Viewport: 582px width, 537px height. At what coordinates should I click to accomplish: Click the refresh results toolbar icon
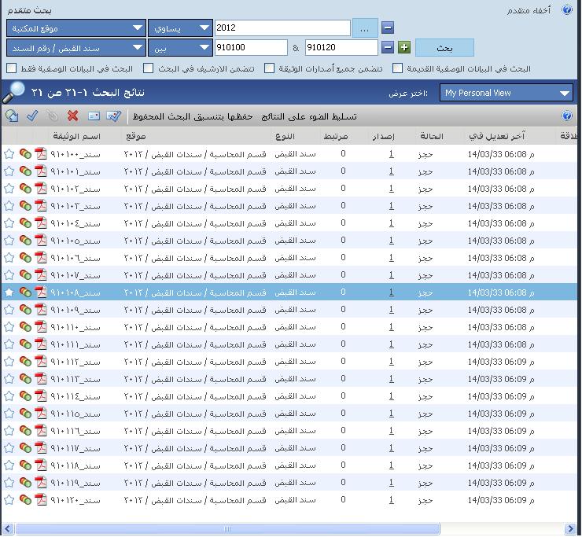11,116
